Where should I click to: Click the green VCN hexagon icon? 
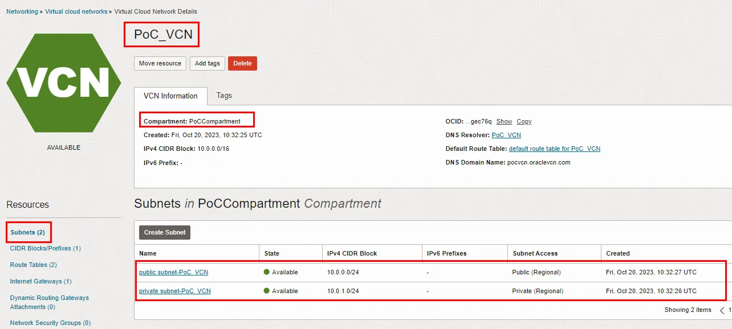(63, 83)
